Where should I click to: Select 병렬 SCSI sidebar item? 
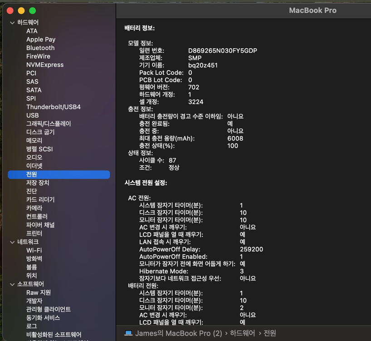coord(39,149)
